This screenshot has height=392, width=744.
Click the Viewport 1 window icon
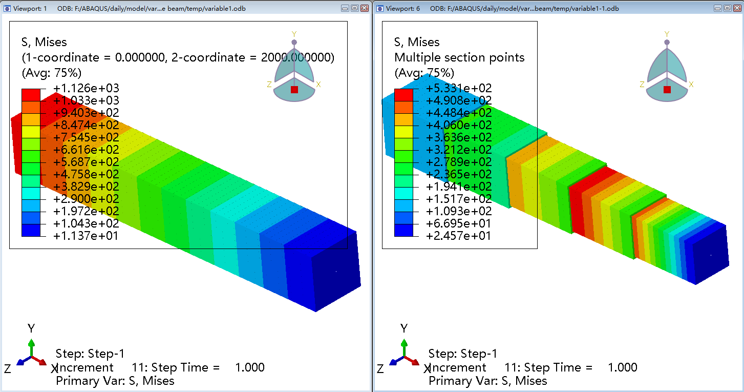tap(7, 8)
